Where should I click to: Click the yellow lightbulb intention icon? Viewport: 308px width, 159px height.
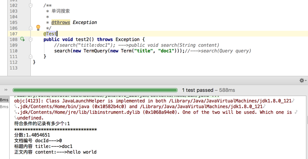coord(38,28)
